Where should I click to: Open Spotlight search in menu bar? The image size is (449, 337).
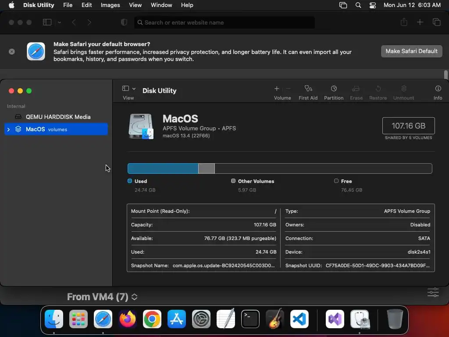[x=358, y=5]
